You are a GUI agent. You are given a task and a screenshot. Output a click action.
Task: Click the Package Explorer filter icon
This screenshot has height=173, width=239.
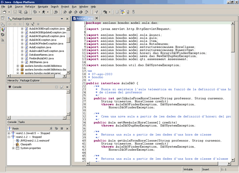coord(28,24)
